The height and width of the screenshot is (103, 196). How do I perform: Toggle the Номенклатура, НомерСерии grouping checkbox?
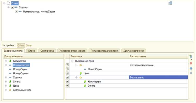tap(16, 11)
